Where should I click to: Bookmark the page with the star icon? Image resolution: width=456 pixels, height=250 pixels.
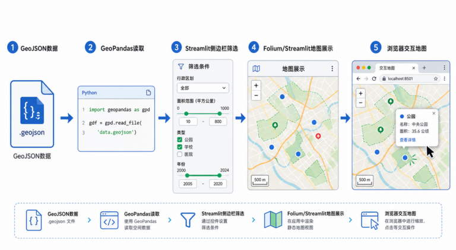(436, 79)
